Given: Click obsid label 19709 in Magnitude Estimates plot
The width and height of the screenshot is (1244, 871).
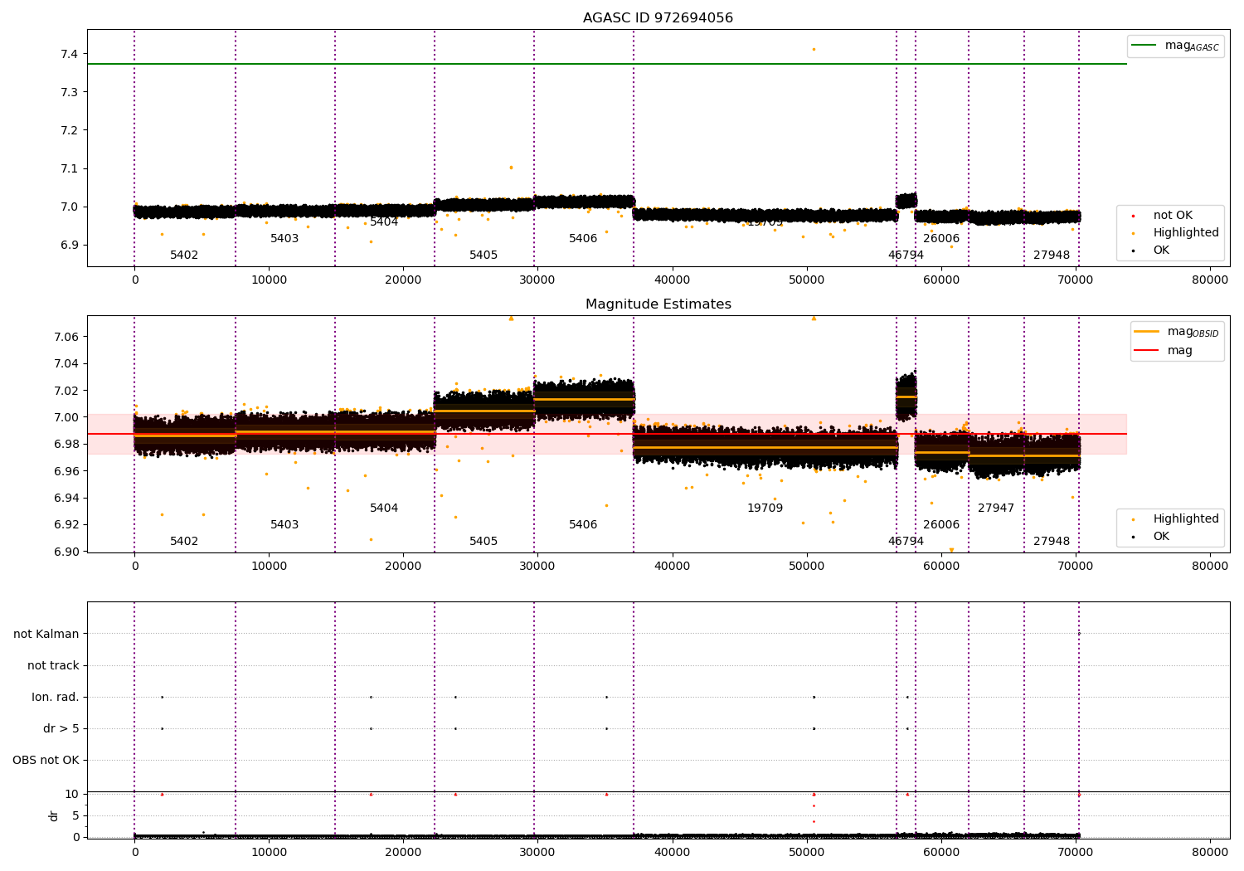Looking at the screenshot, I should [x=765, y=508].
